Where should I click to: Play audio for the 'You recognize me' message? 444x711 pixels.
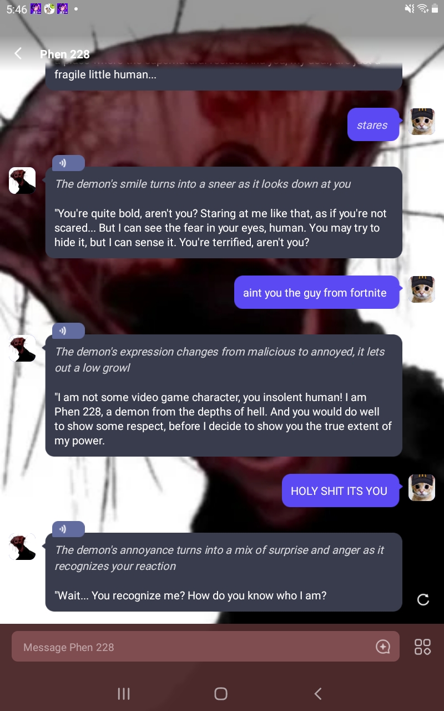68,529
